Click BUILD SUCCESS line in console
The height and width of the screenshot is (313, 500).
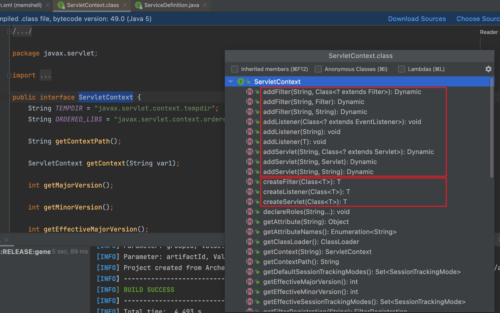tap(149, 290)
